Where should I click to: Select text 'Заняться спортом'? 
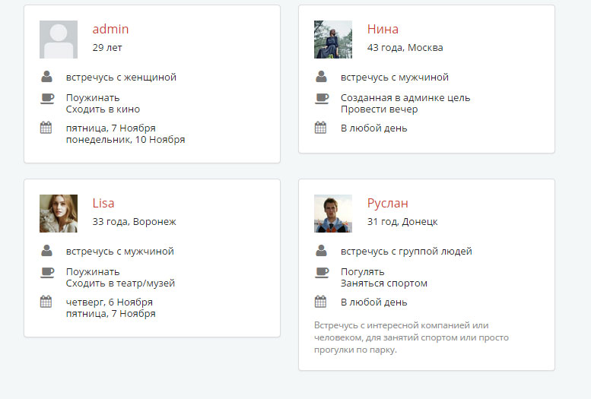[384, 283]
